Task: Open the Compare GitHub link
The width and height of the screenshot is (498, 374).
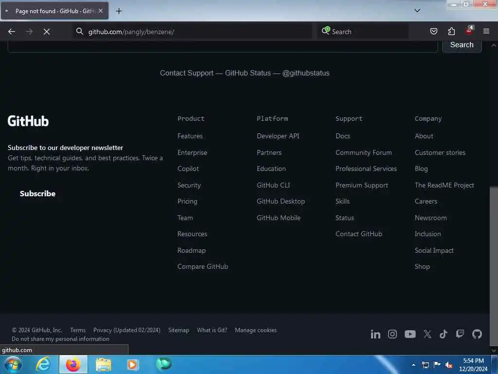Action: (x=203, y=266)
